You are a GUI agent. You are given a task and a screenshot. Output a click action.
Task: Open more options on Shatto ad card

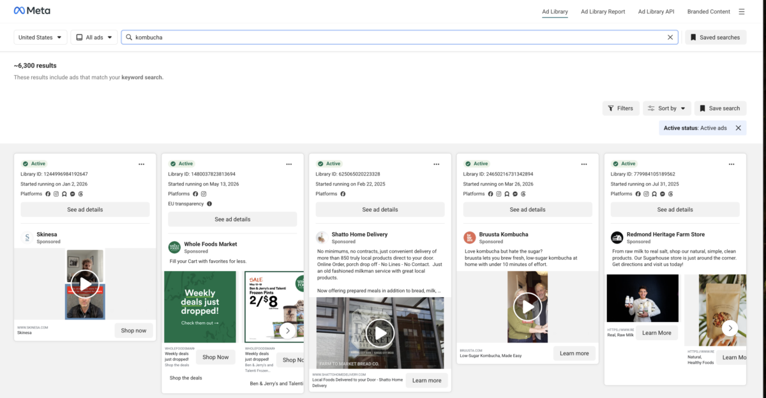436,164
